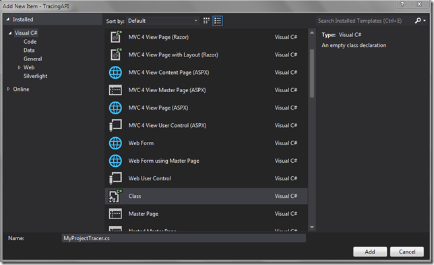Pick the MVC 4 View Master Page (ASPX) icon
The image size is (434, 265).
tap(115, 90)
